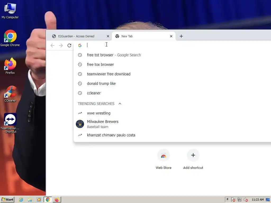
Task: Select the New Tab tab
Action: [144, 36]
